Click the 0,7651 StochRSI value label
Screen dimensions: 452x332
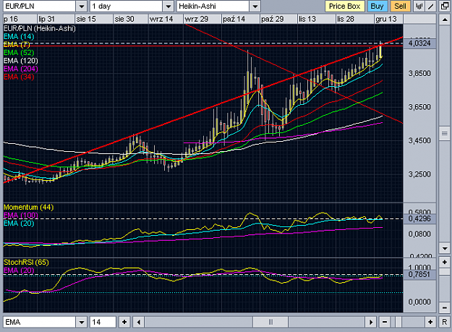(419, 274)
